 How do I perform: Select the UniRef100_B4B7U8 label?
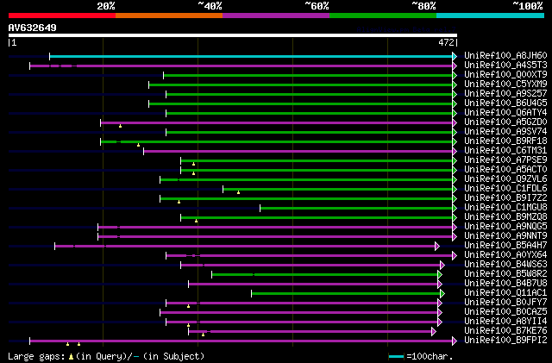point(505,284)
